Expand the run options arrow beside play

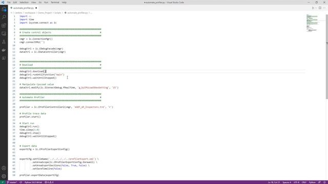click(x=316, y=8)
